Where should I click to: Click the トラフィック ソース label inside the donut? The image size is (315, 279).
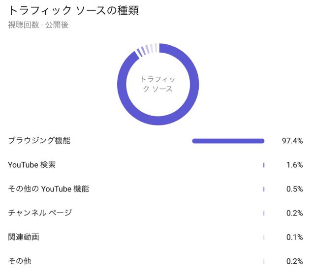pos(157,84)
